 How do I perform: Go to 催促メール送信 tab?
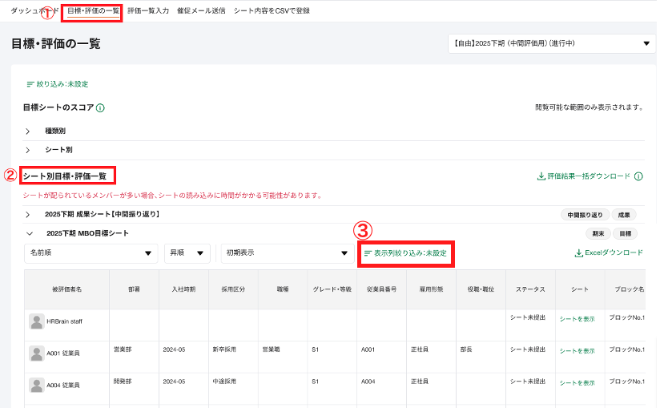[x=201, y=10]
